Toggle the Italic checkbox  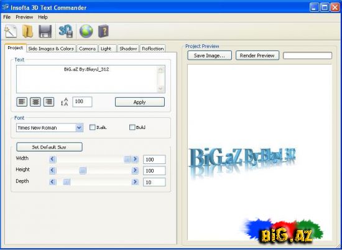[93, 127]
